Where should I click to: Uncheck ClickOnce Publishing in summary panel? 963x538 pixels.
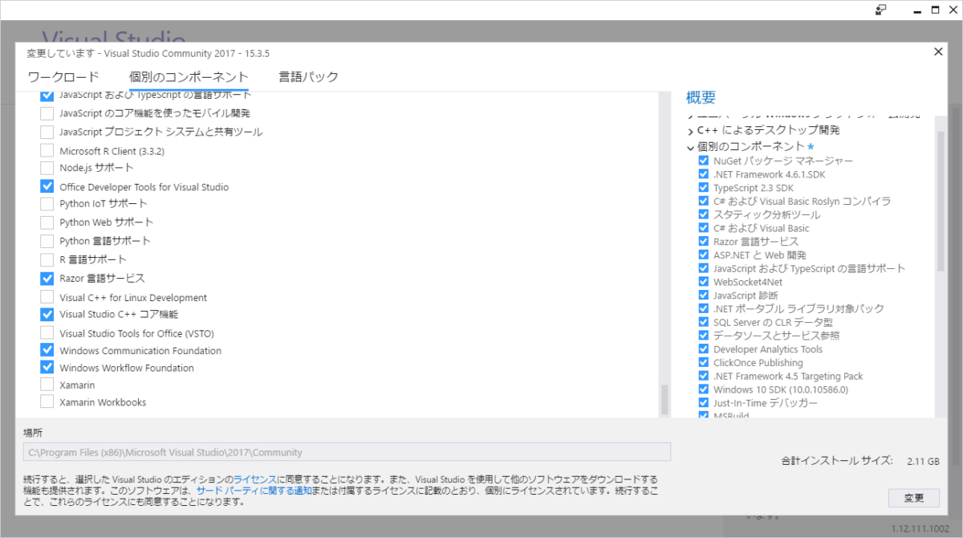[x=704, y=363]
